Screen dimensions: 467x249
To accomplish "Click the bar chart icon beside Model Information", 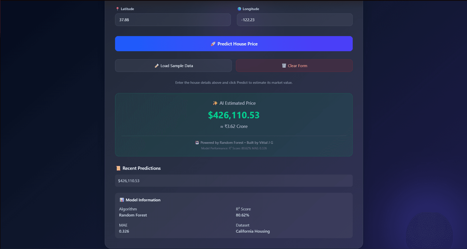I will (122, 200).
